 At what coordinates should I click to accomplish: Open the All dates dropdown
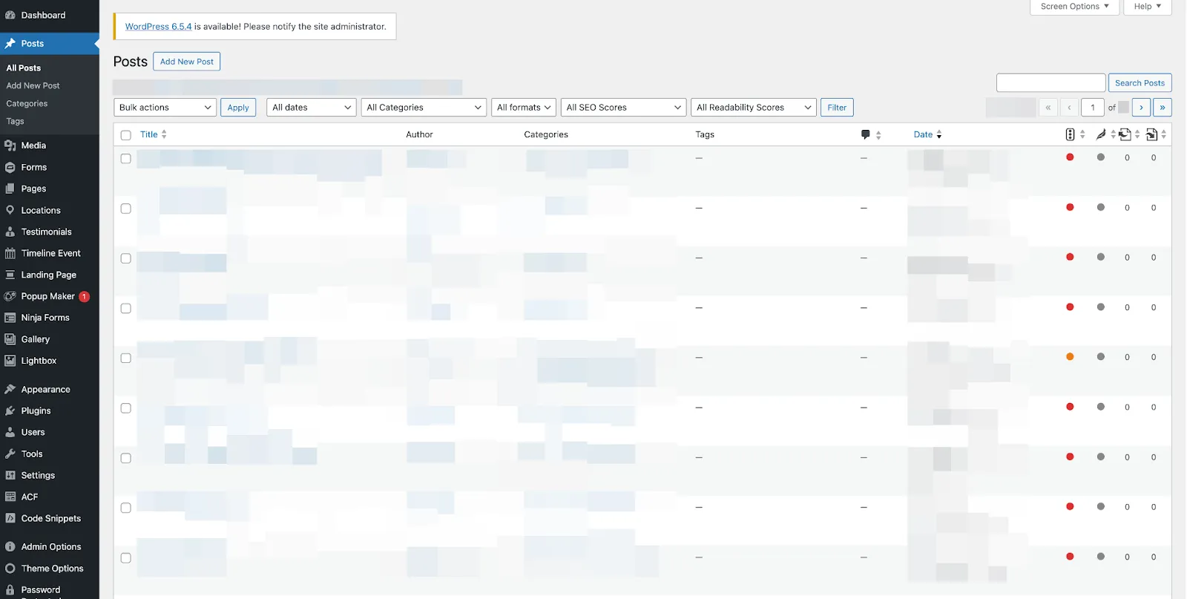click(x=312, y=108)
